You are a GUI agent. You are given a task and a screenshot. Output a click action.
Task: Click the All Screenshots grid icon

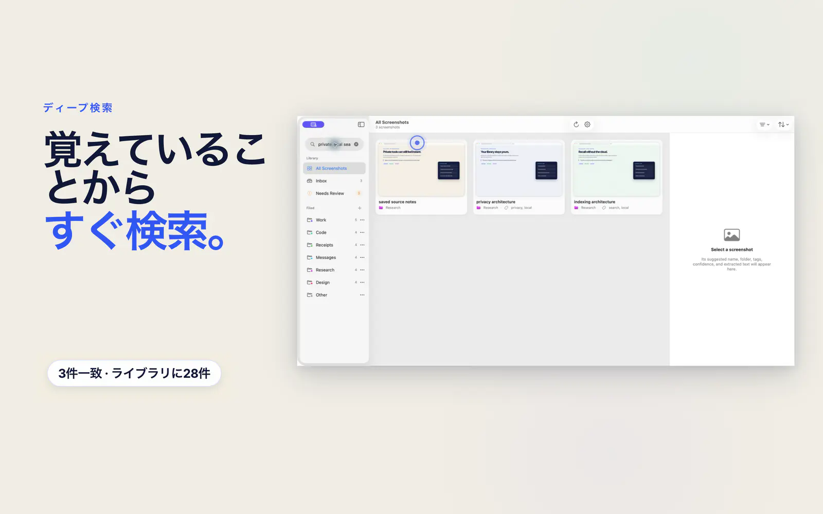coord(310,169)
